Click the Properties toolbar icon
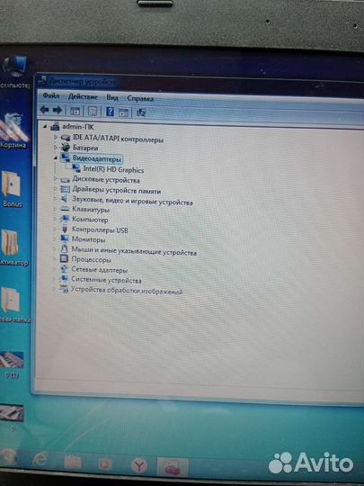This screenshot has width=364, height=486. coord(93,111)
